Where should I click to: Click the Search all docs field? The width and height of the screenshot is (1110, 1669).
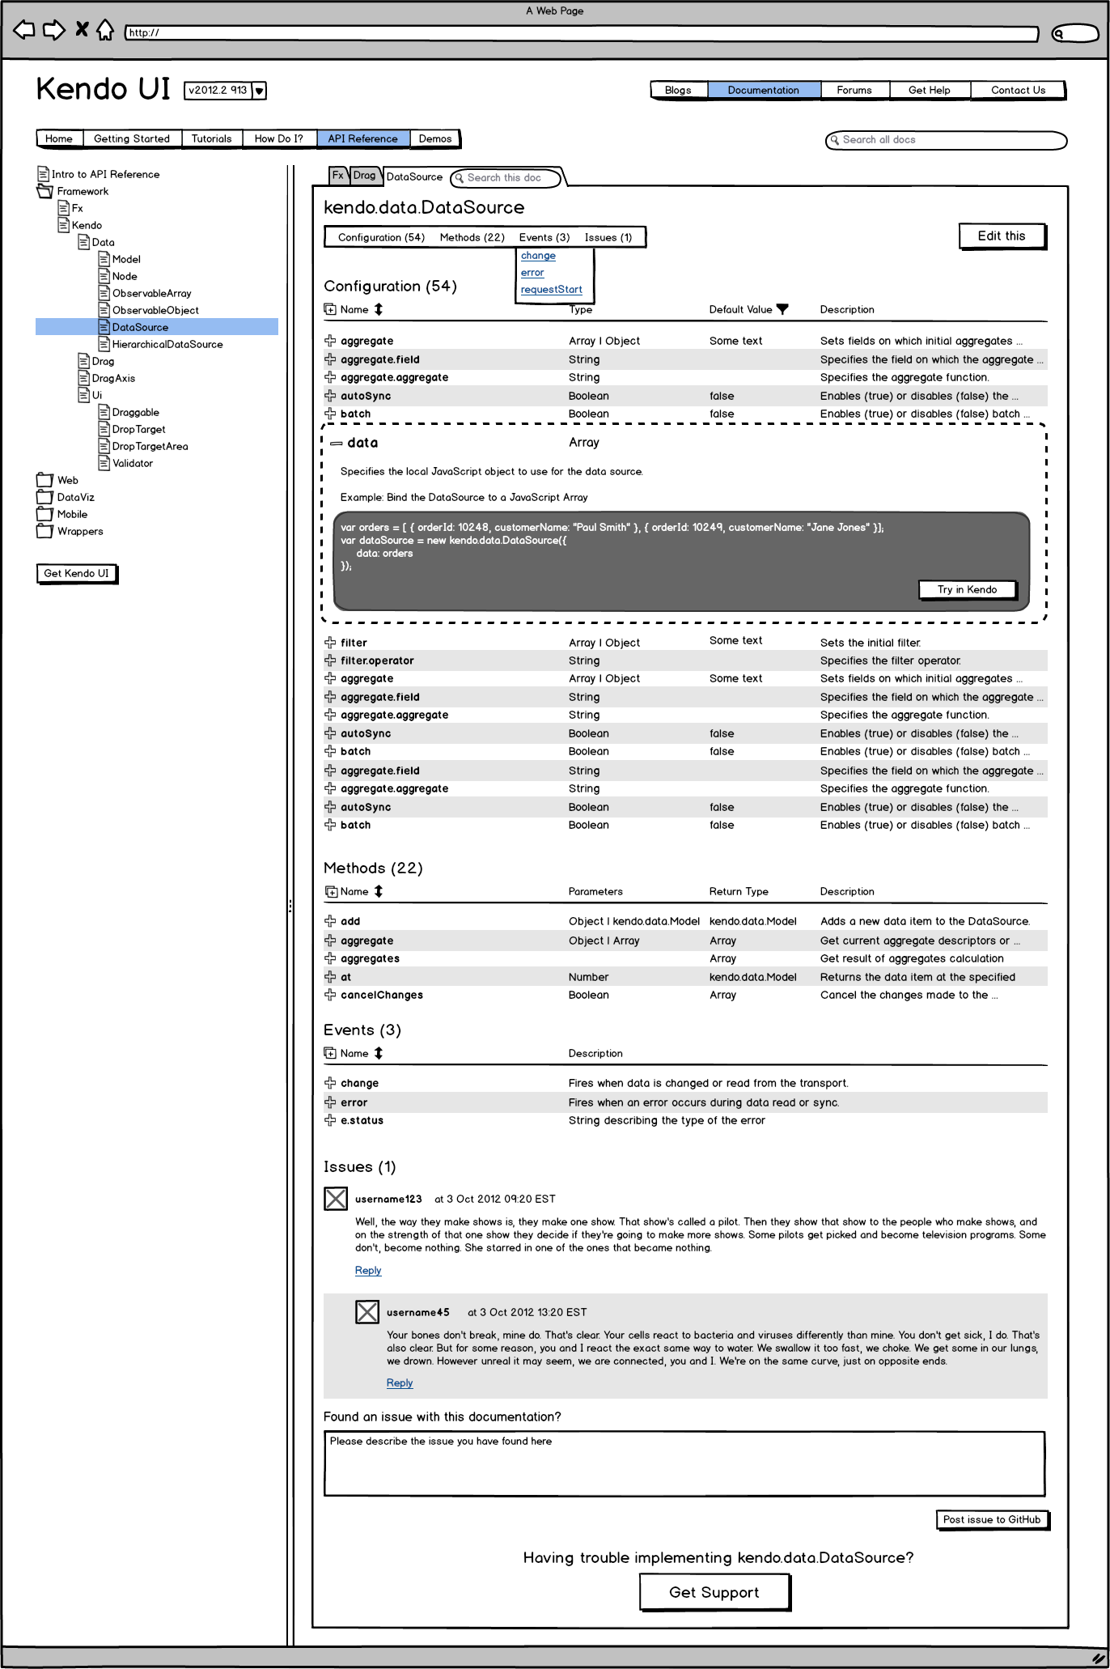click(x=946, y=140)
